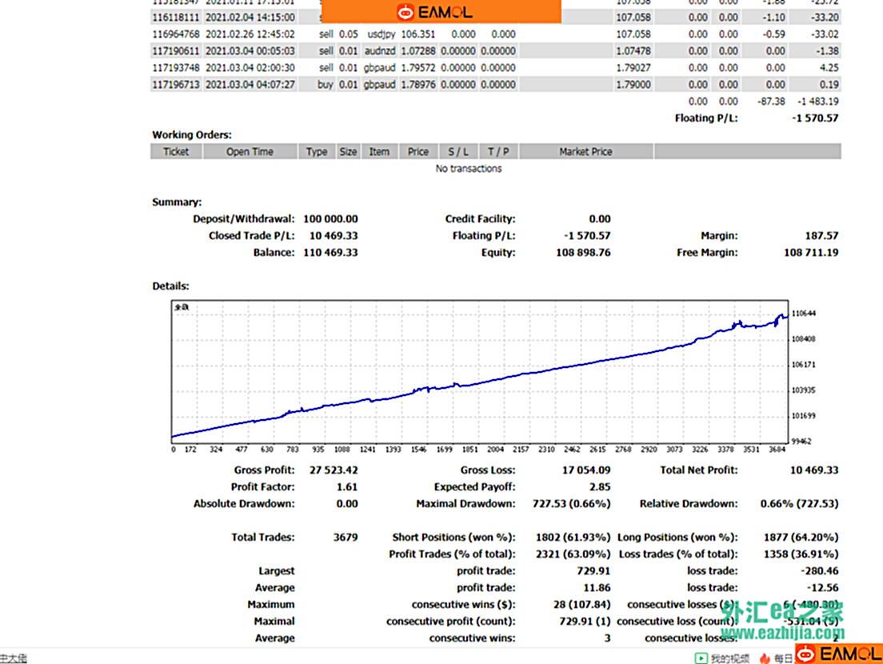The height and width of the screenshot is (664, 883).
Task: Select ticket number 116118111
Action: pyautogui.click(x=176, y=18)
